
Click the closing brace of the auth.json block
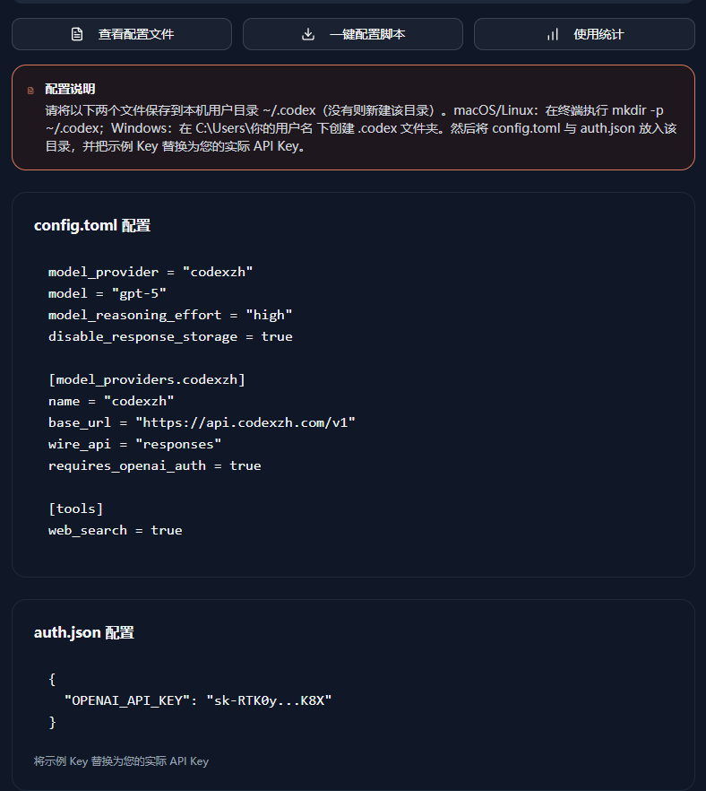52,723
